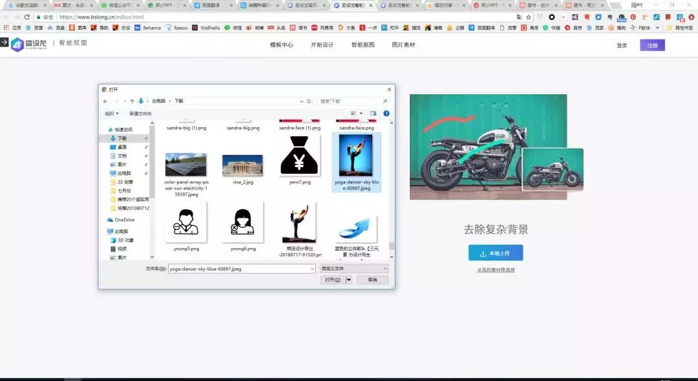Click the up-to-parent-folder arrow in the dialog
Image resolution: width=698 pixels, height=381 pixels.
coord(132,100)
